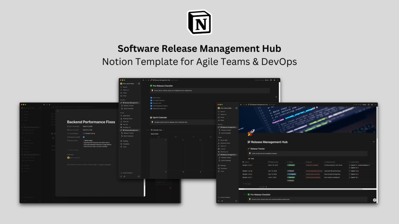The width and height of the screenshot is (399, 224).
Task: Toggle Release Included checkbox in left window
Action: click(x=84, y=137)
